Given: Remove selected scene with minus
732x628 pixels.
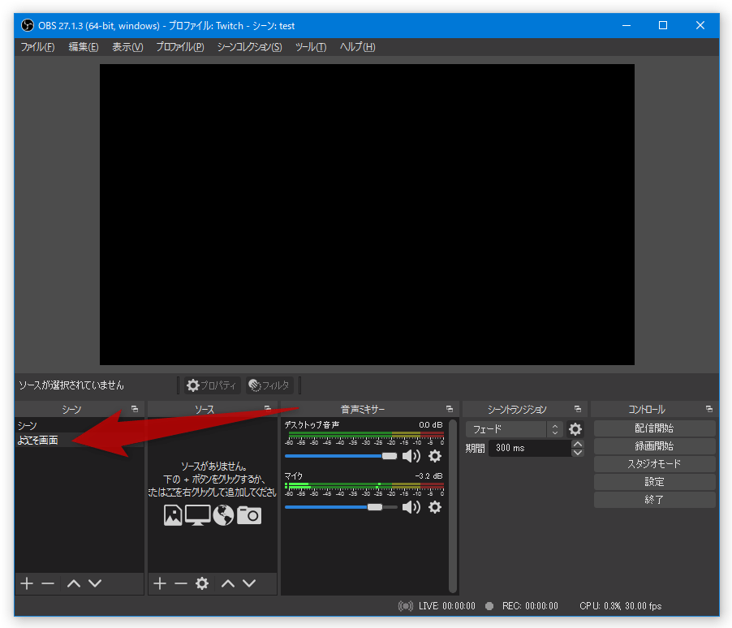Looking at the screenshot, I should 48,583.
